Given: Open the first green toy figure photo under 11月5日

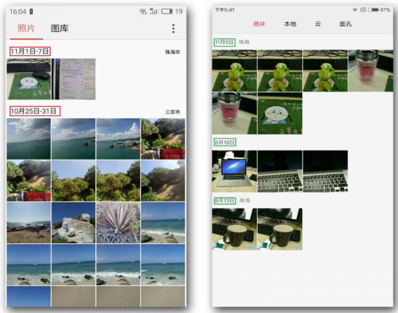Looking at the screenshot, I should click(x=234, y=71).
